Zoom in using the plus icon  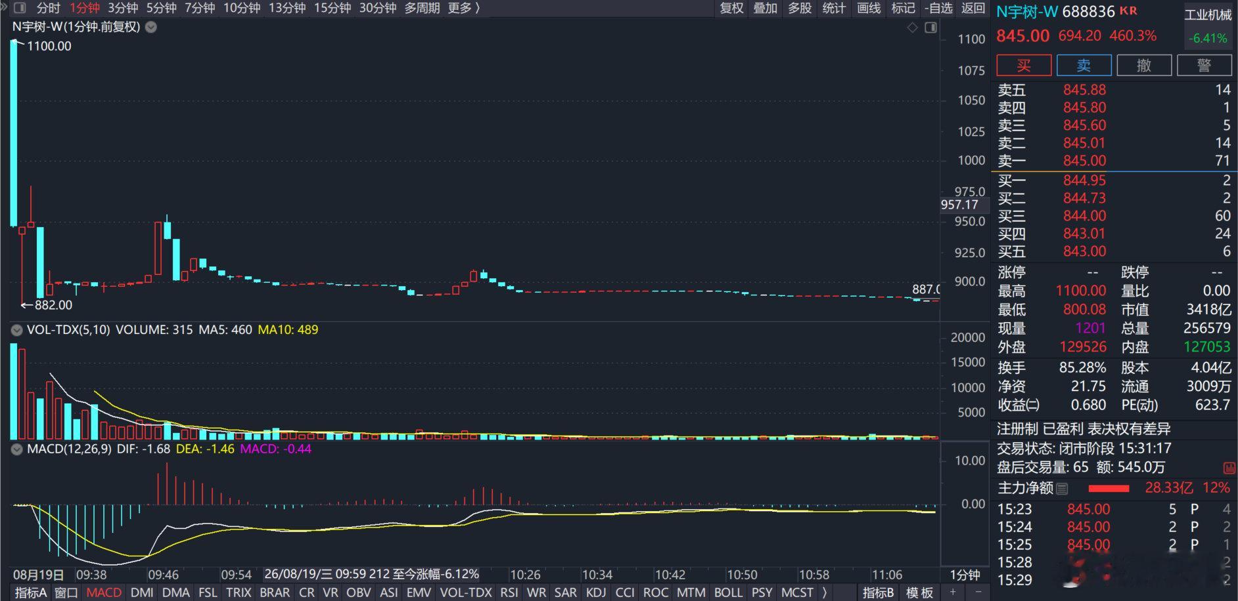[953, 592]
